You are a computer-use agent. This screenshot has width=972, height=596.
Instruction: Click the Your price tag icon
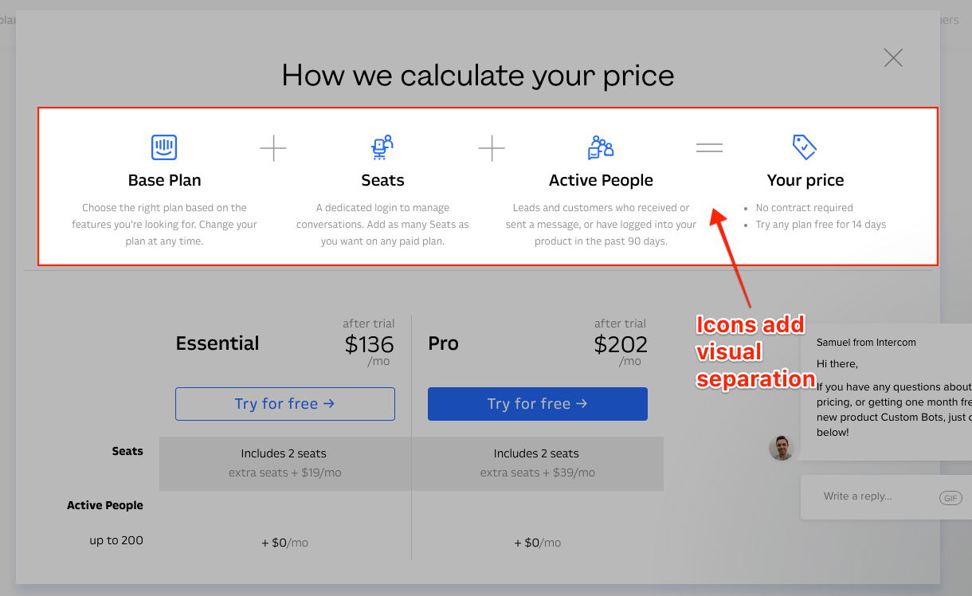click(805, 147)
